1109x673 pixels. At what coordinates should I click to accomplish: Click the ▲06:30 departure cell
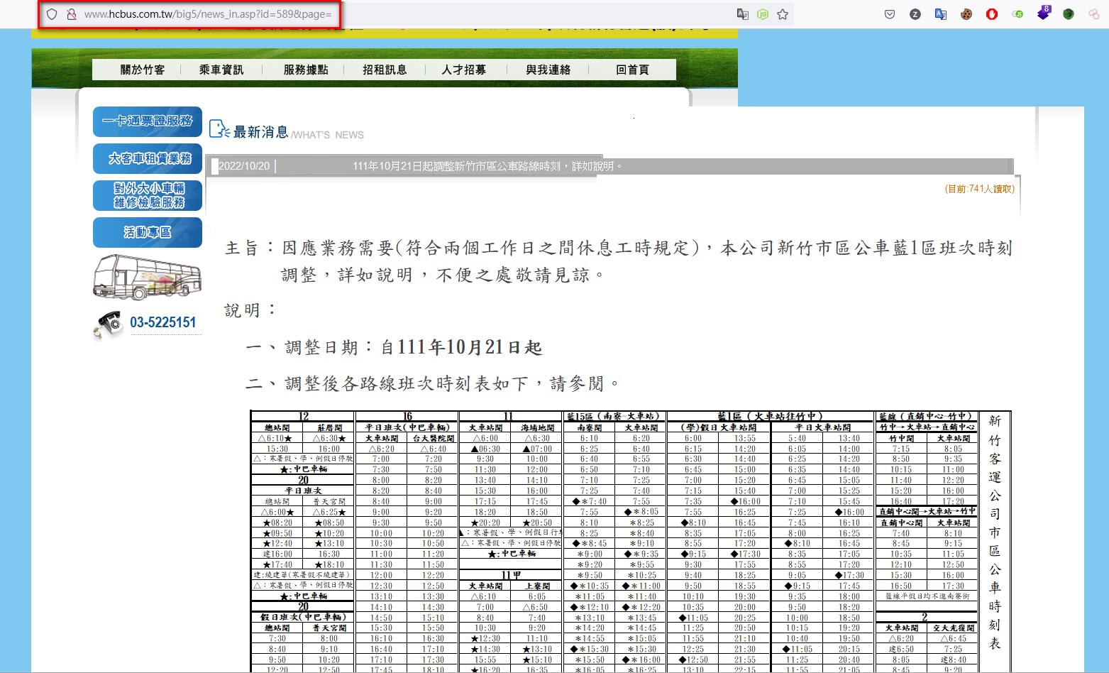pyautogui.click(x=486, y=449)
